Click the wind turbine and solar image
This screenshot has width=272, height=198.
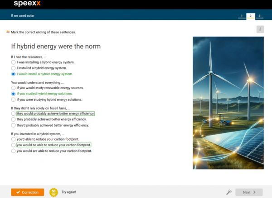click(x=228, y=103)
